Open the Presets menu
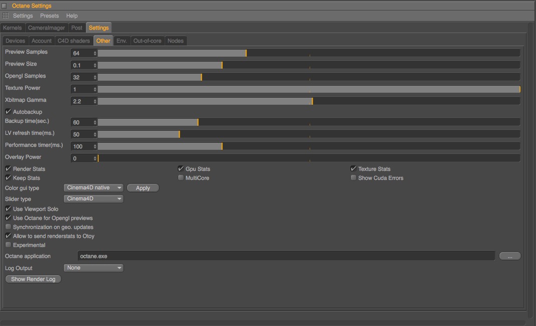 point(49,16)
